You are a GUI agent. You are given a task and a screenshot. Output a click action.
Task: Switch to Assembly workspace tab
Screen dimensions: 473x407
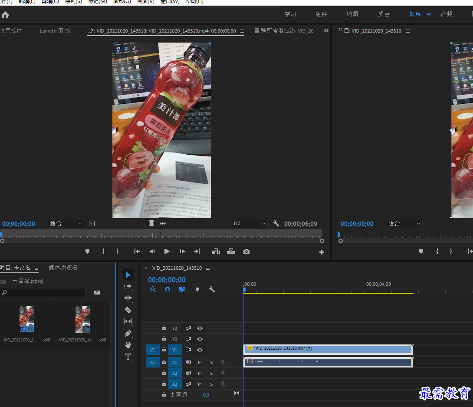[x=321, y=14]
